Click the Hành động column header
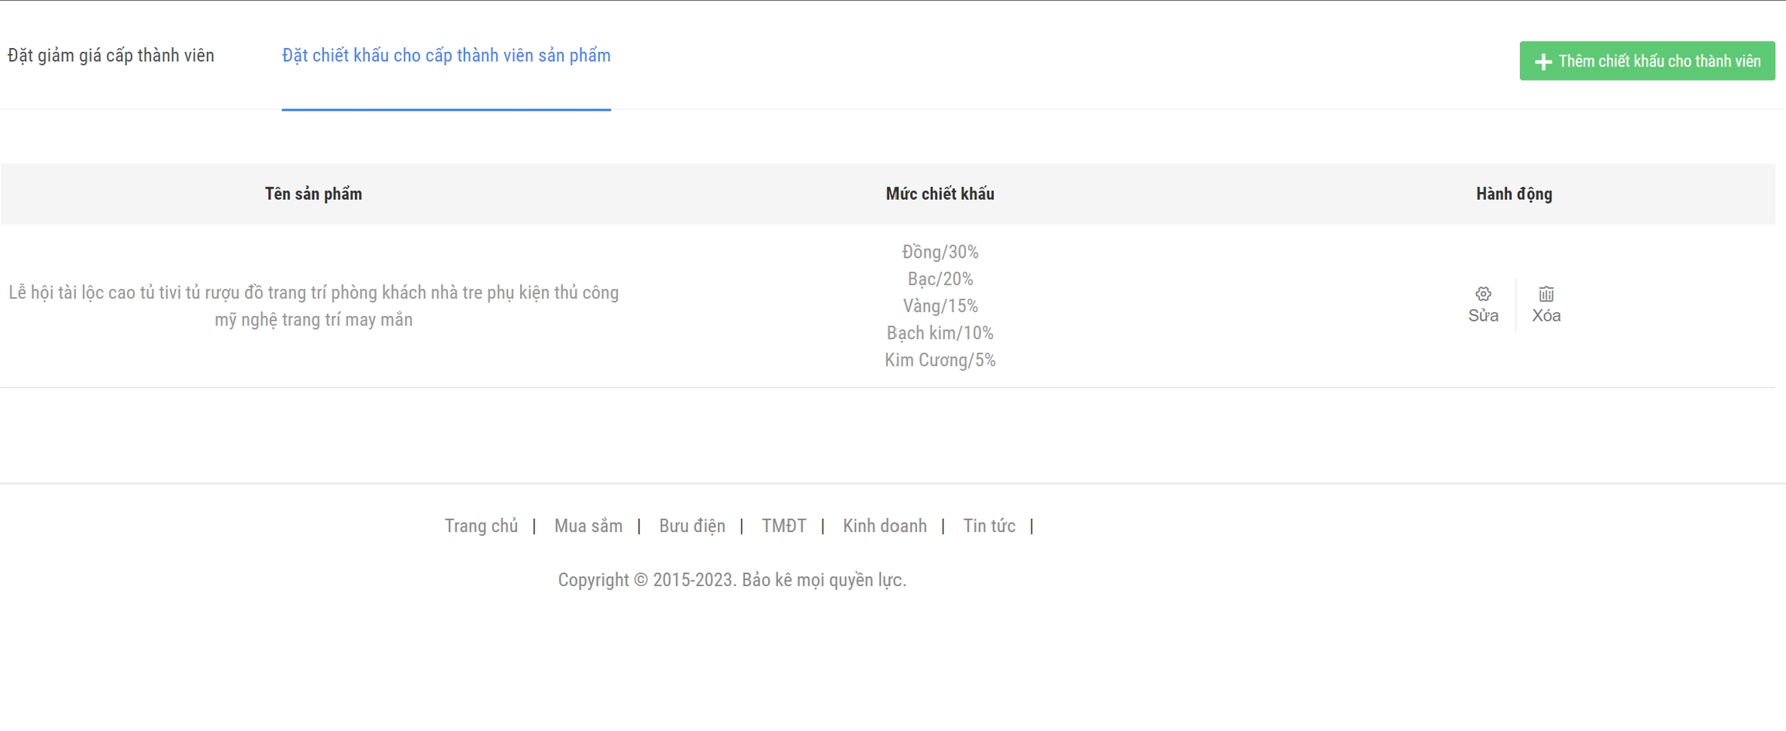Viewport: 1786px width, 731px height. 1513,194
